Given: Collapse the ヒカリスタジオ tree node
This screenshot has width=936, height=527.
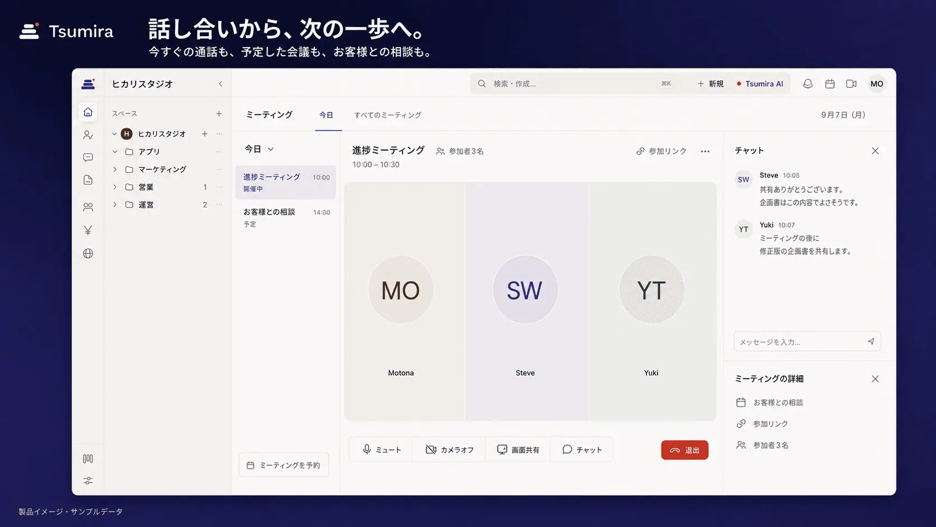Looking at the screenshot, I should 114,134.
